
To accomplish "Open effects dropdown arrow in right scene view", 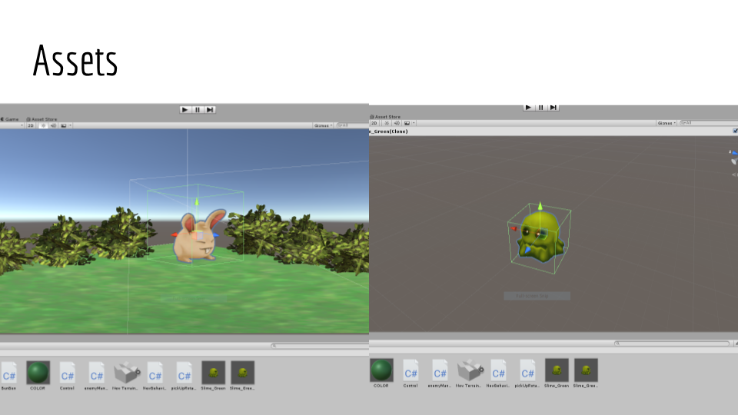I will pyautogui.click(x=414, y=123).
